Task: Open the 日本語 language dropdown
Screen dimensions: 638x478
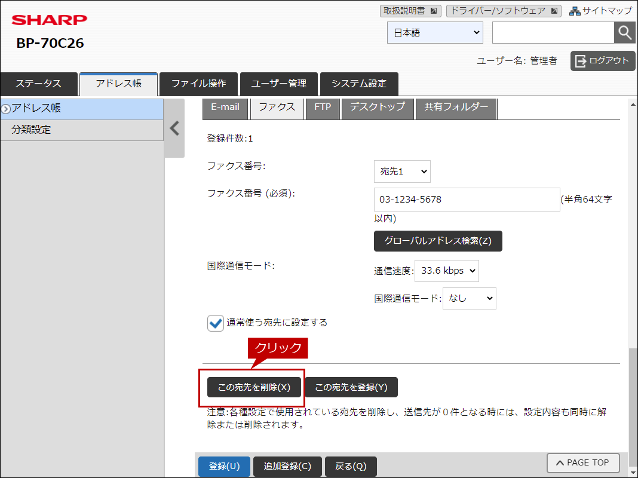Action: 435,33
